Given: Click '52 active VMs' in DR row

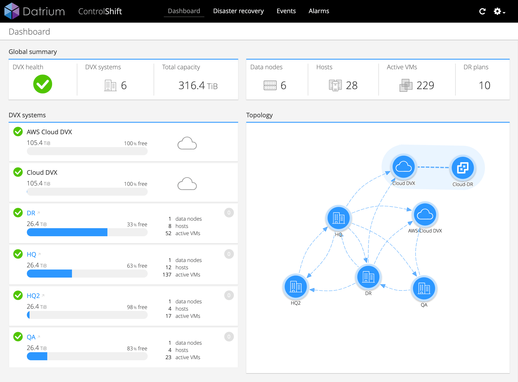Looking at the screenshot, I should click(183, 233).
